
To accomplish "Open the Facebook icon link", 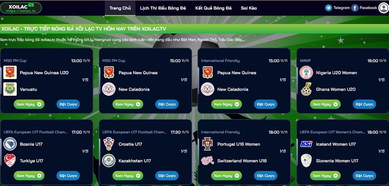I will (x=355, y=8).
